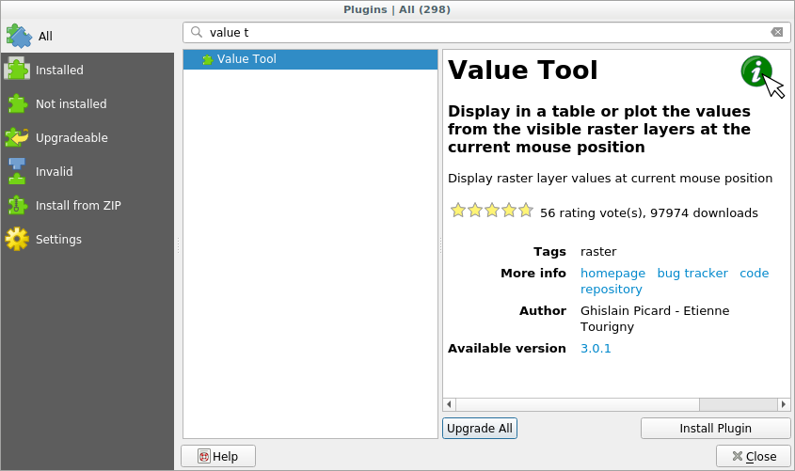795x471 pixels.
Task: Open plugin manager Settings tab
Action: (58, 240)
